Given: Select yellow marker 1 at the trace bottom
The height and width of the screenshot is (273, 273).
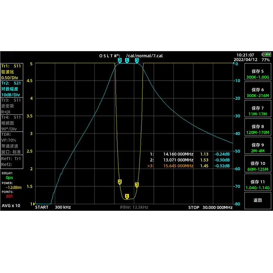Looking at the screenshot, I should coord(127,195).
